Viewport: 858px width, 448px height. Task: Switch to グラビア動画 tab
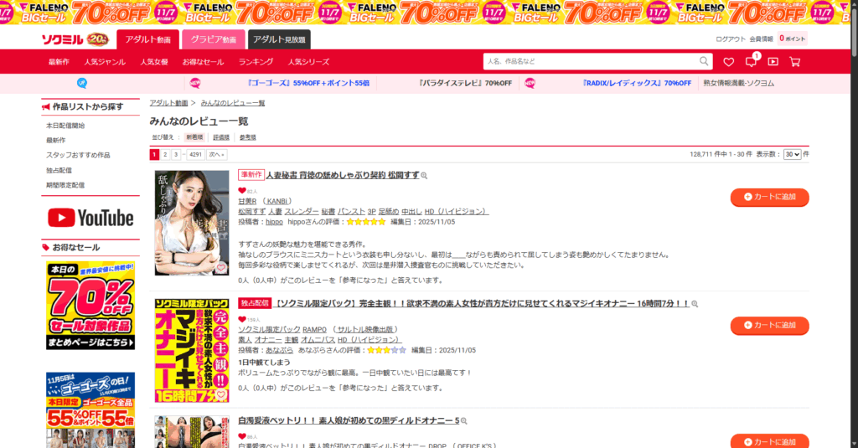pos(214,39)
